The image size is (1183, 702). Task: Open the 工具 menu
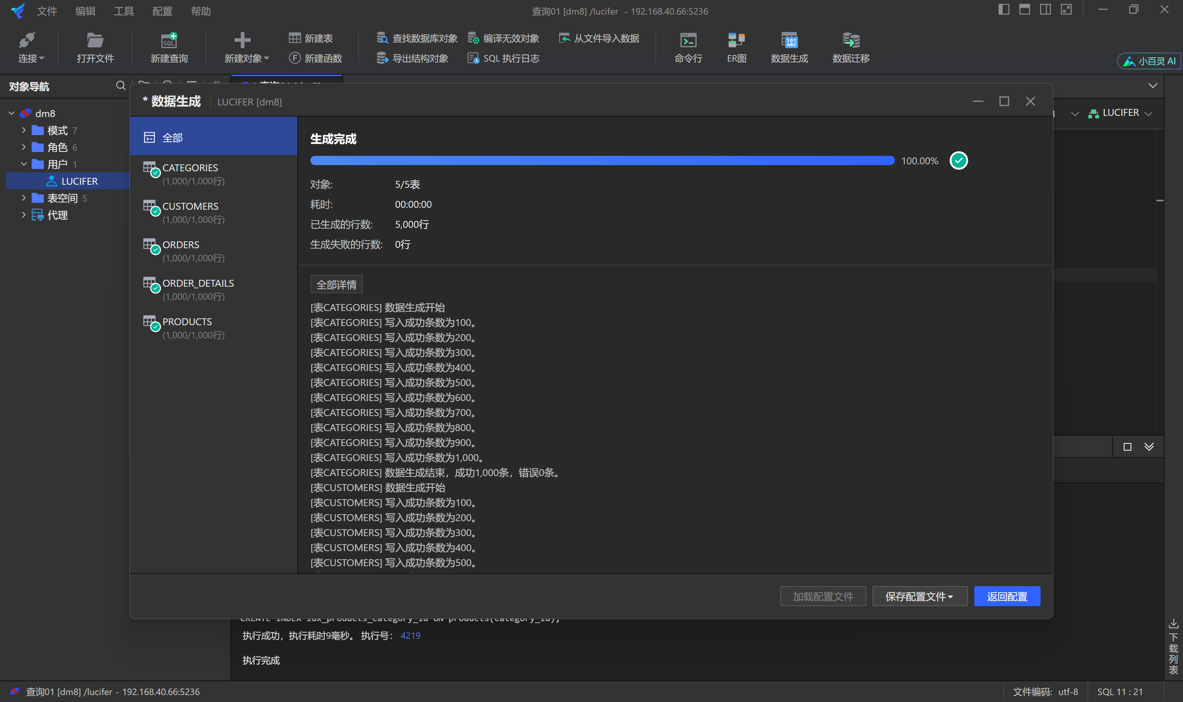click(124, 11)
